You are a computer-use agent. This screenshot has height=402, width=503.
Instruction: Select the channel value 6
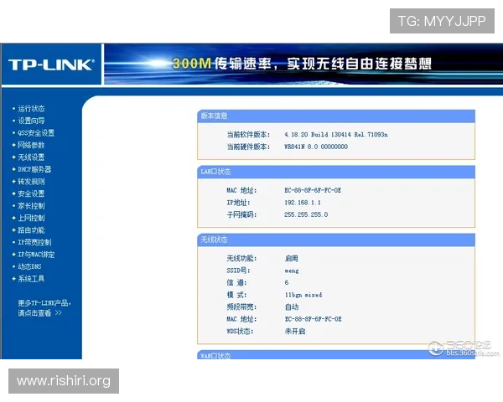pyautogui.click(x=287, y=283)
